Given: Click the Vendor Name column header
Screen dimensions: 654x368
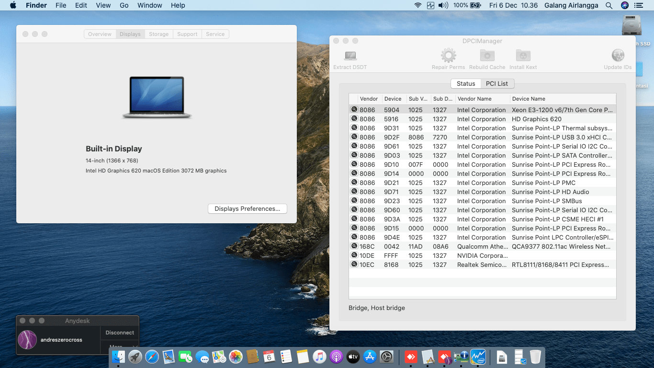Looking at the screenshot, I should (x=482, y=99).
